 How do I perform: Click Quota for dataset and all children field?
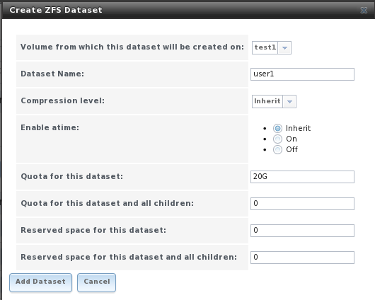click(302, 204)
